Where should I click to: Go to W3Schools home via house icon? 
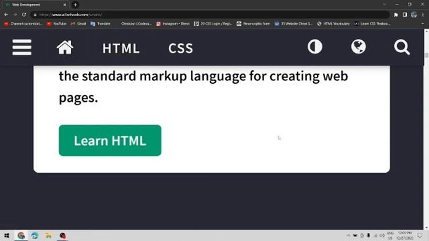click(x=65, y=48)
